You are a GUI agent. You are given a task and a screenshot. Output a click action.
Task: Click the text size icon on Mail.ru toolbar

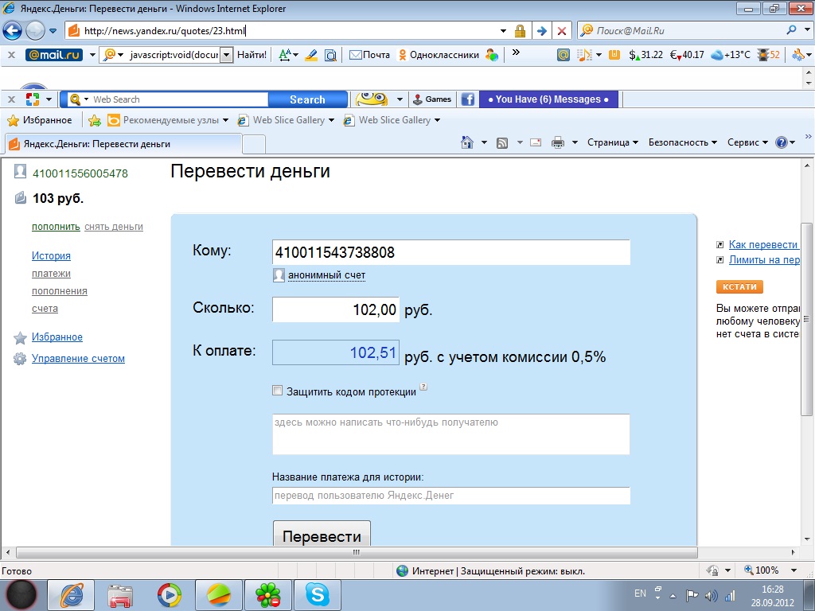285,55
